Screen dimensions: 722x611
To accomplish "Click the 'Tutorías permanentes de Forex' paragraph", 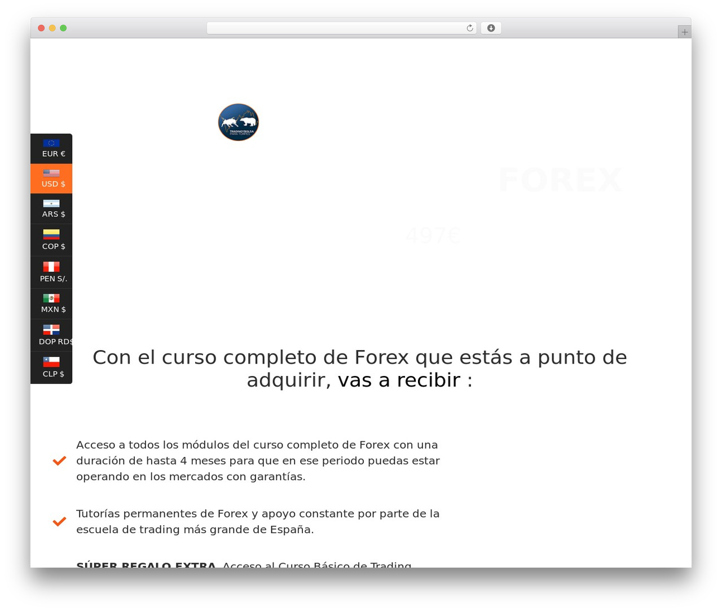I will (x=258, y=521).
